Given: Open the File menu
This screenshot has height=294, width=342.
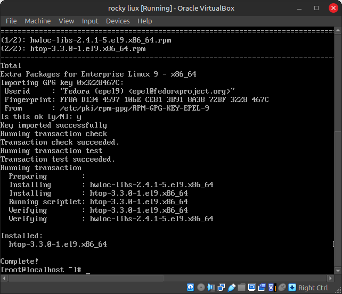Looking at the screenshot, I should (11, 21).
